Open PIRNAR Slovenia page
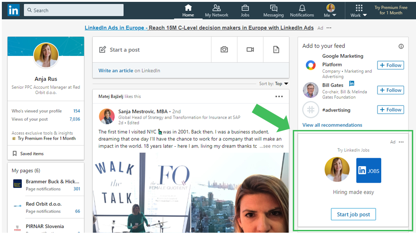Screen dimensions: 416x235 (45, 226)
